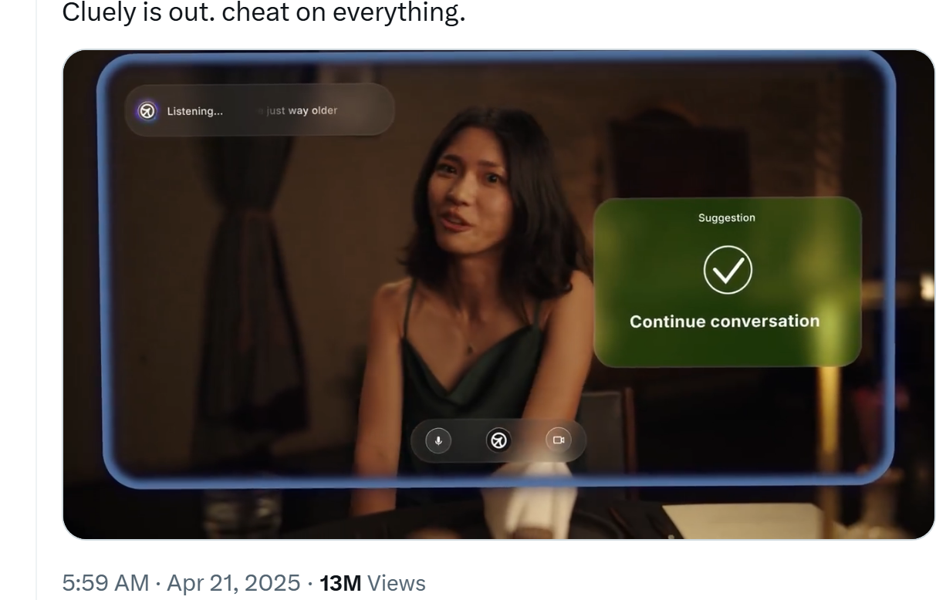
Task: Click the Listening... status text
Action: pyautogui.click(x=194, y=111)
